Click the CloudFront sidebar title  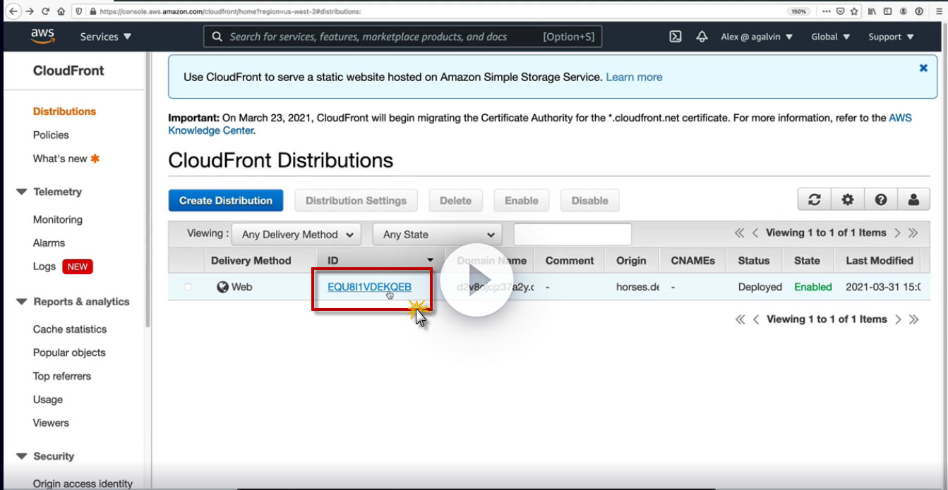(68, 71)
